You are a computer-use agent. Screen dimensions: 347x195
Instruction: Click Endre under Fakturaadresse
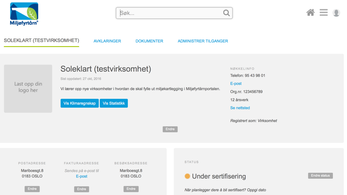(x=82, y=189)
